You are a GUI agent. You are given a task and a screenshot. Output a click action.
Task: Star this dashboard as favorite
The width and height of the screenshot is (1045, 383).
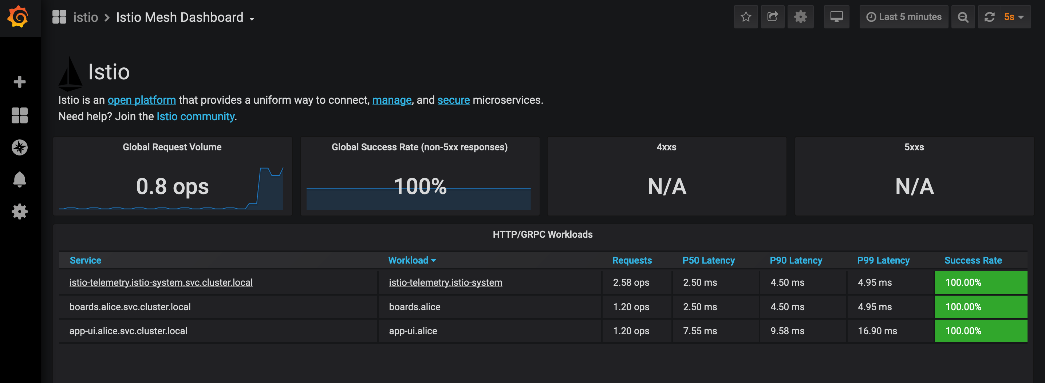tap(746, 17)
